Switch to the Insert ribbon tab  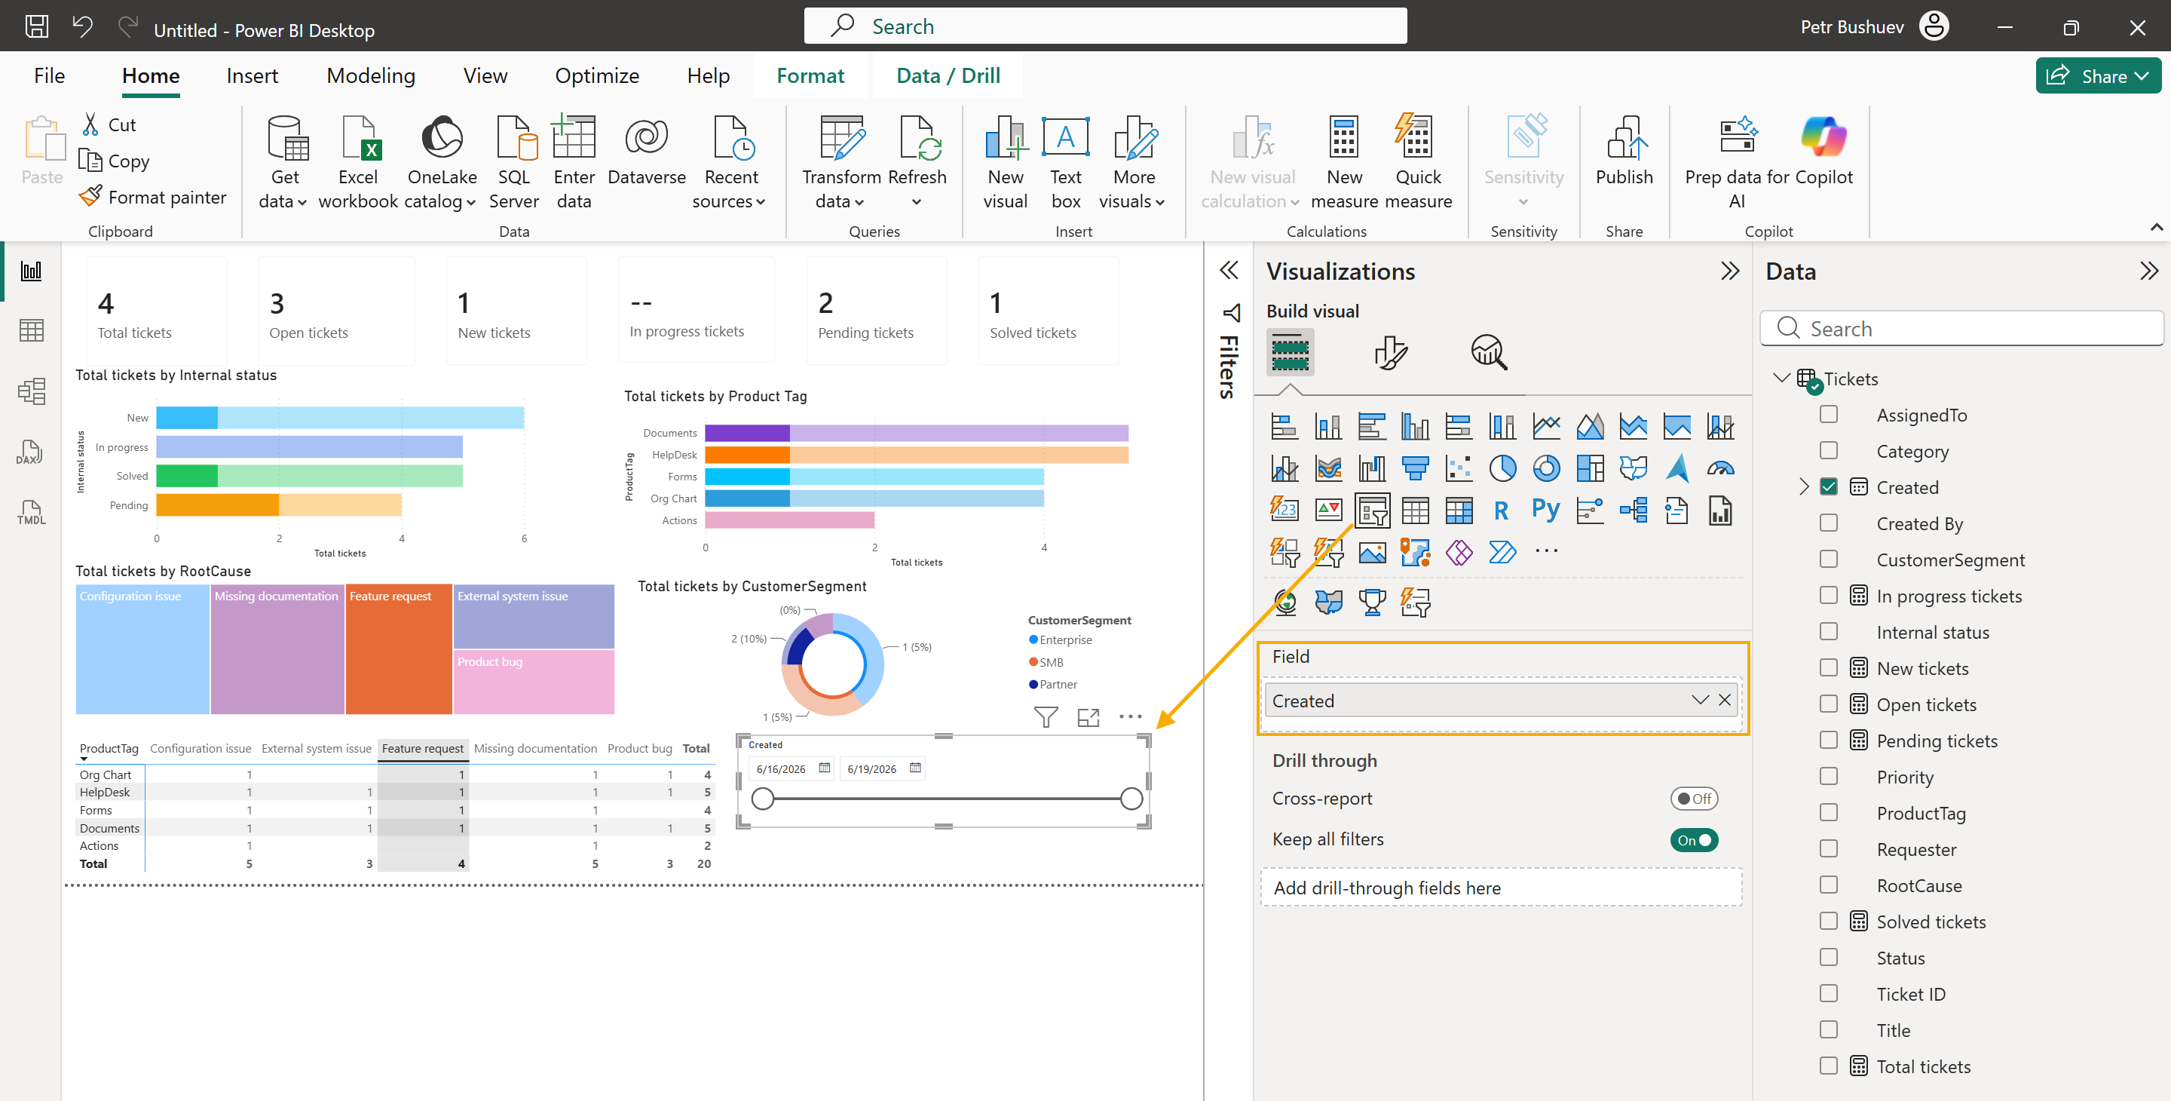[252, 76]
